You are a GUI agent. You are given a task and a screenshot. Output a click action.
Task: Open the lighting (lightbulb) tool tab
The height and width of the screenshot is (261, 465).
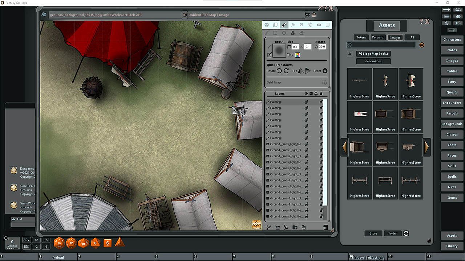tap(310, 25)
